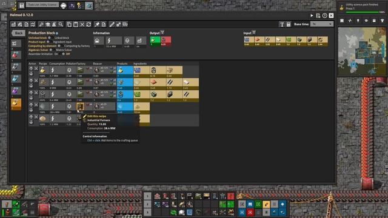Click the magnifier search icon in toolbar
This screenshot has height=218, width=388.
[x=61, y=24]
